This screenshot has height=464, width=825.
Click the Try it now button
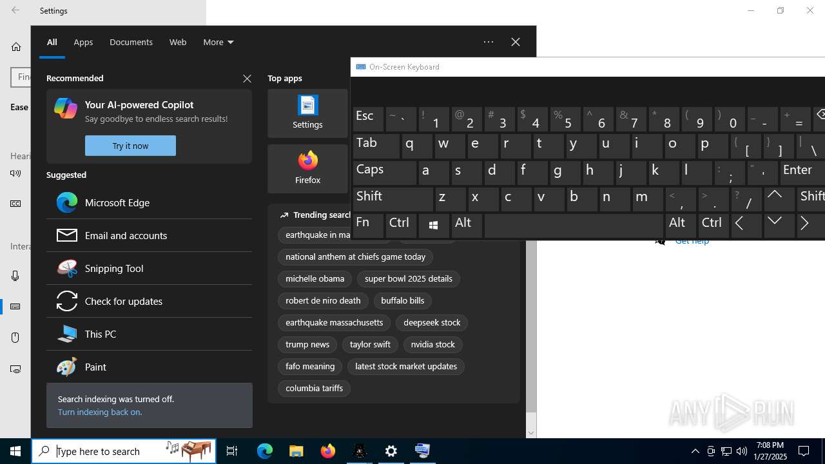click(130, 146)
